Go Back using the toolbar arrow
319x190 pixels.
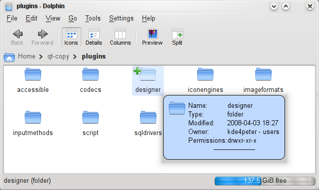(x=17, y=37)
